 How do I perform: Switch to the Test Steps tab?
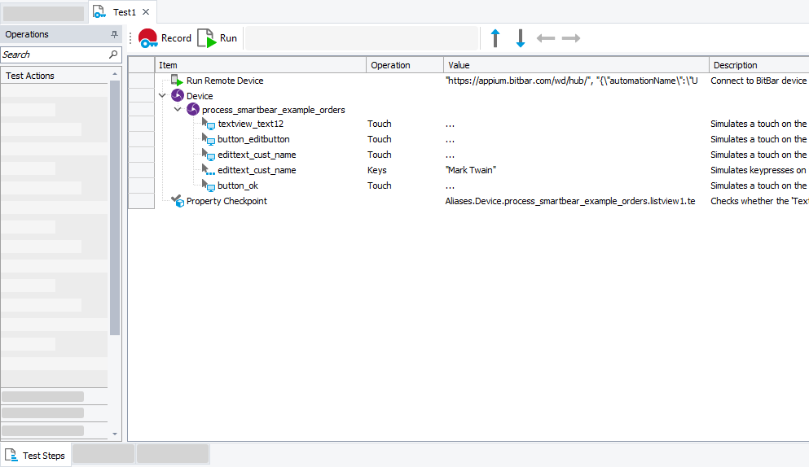[36, 456]
